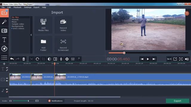Open the Titles text tab
This screenshot has width=191, height=107.
pos(4,40)
